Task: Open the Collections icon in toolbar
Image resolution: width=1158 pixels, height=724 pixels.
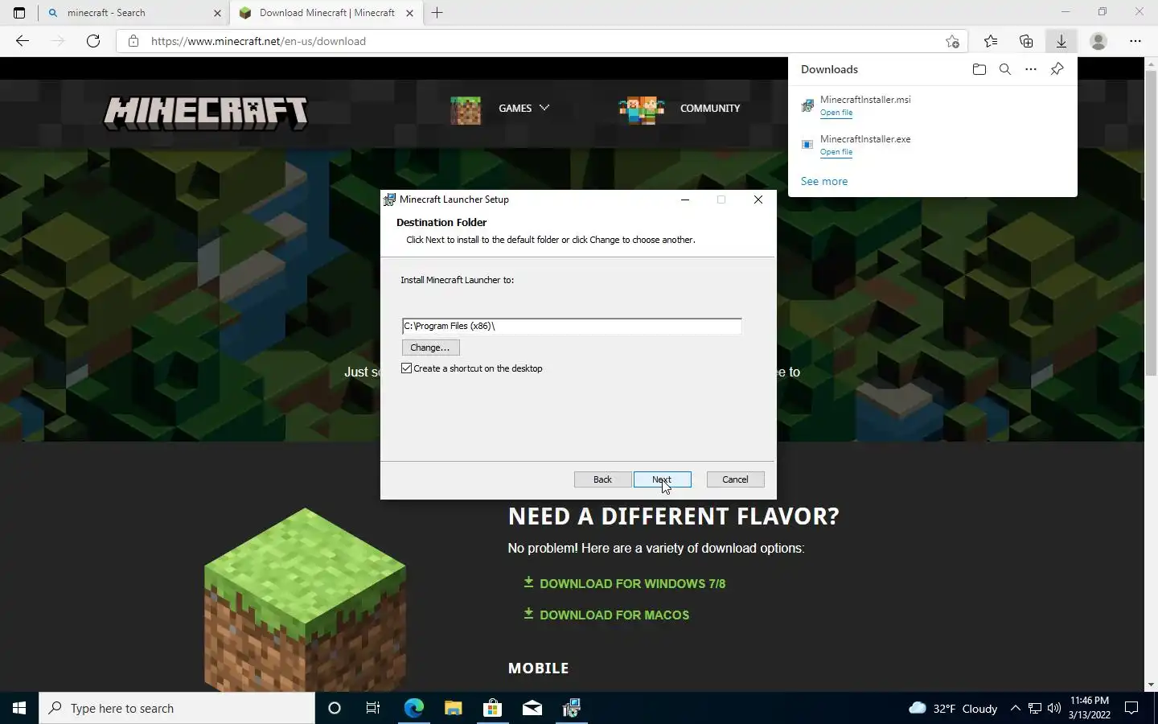Action: tap(1026, 41)
